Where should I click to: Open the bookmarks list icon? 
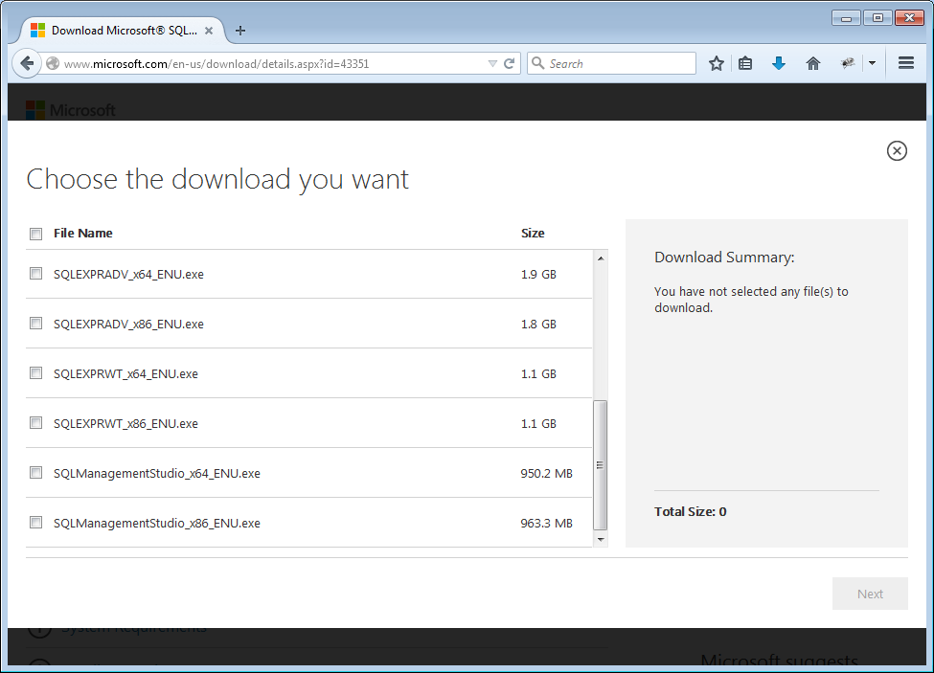click(745, 64)
